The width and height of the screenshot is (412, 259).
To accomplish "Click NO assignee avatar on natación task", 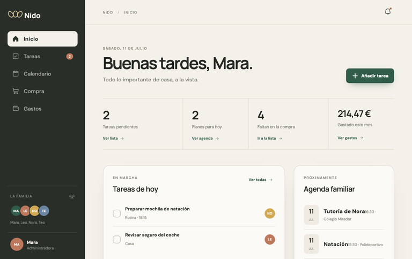I will click(270, 214).
